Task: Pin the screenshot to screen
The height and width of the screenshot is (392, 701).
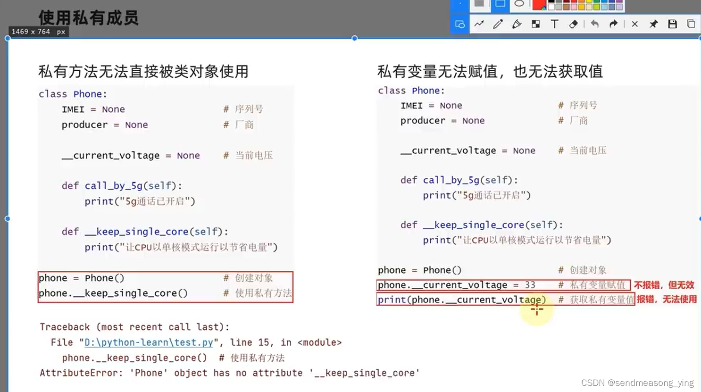Action: pos(653,24)
